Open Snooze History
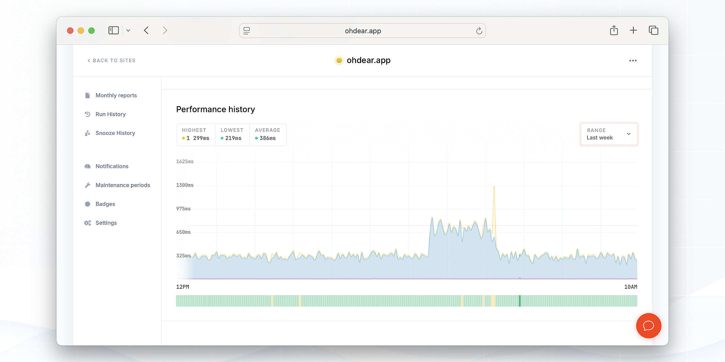 point(115,133)
